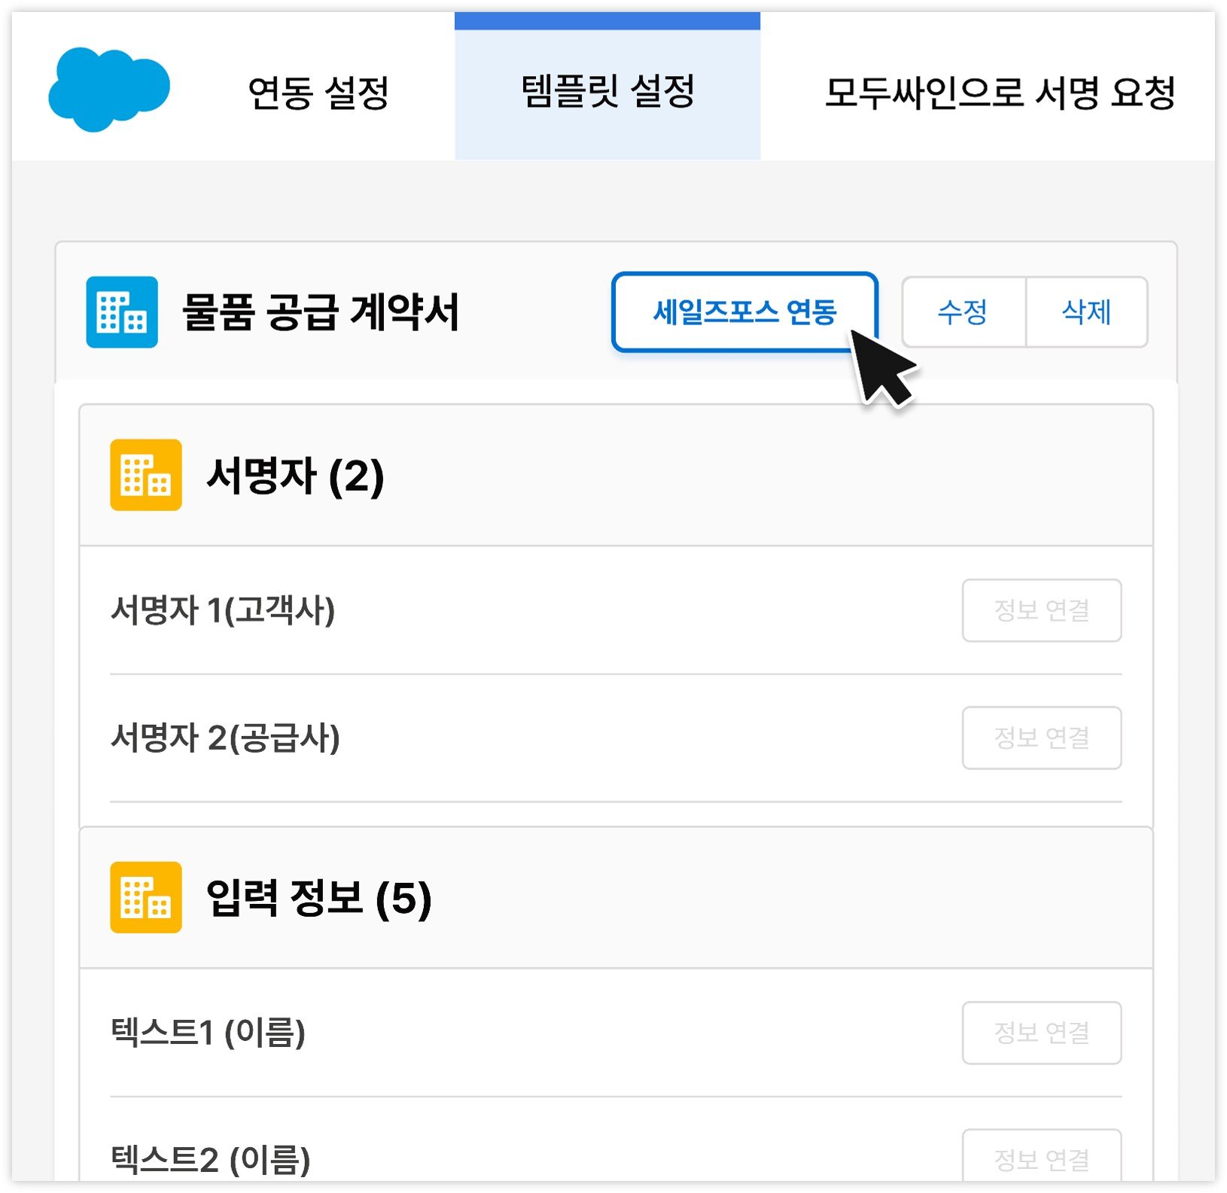The width and height of the screenshot is (1227, 1193).
Task: Collapse the 서명자 (2) section header
Action: click(x=616, y=475)
